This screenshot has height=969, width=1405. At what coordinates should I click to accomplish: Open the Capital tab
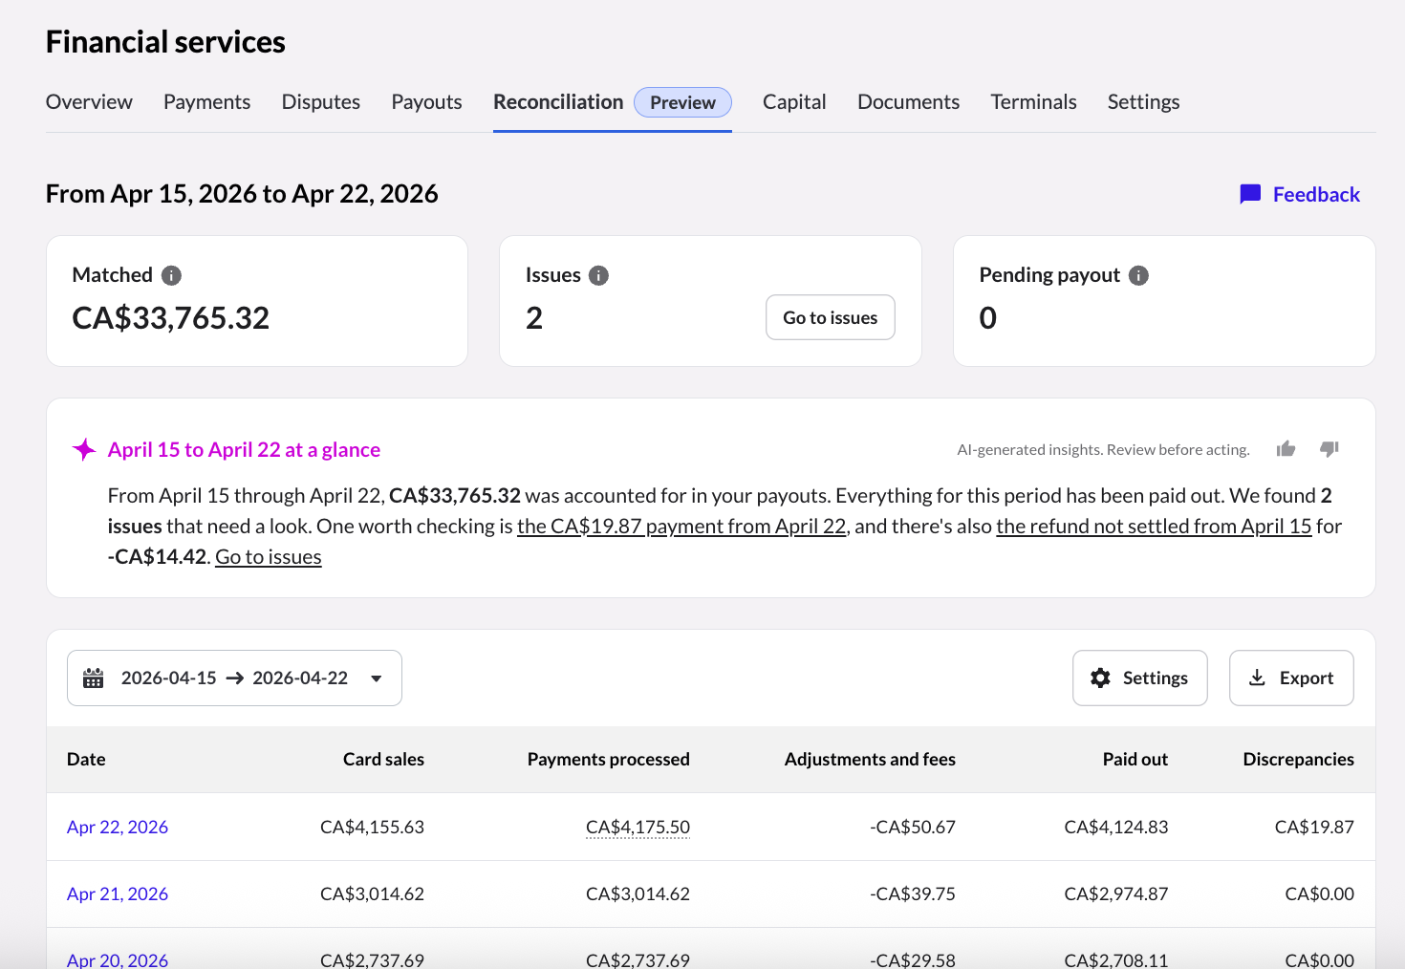[794, 102]
